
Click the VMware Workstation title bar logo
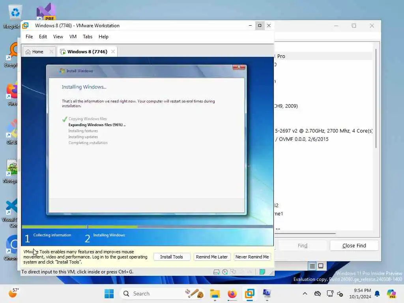click(25, 26)
